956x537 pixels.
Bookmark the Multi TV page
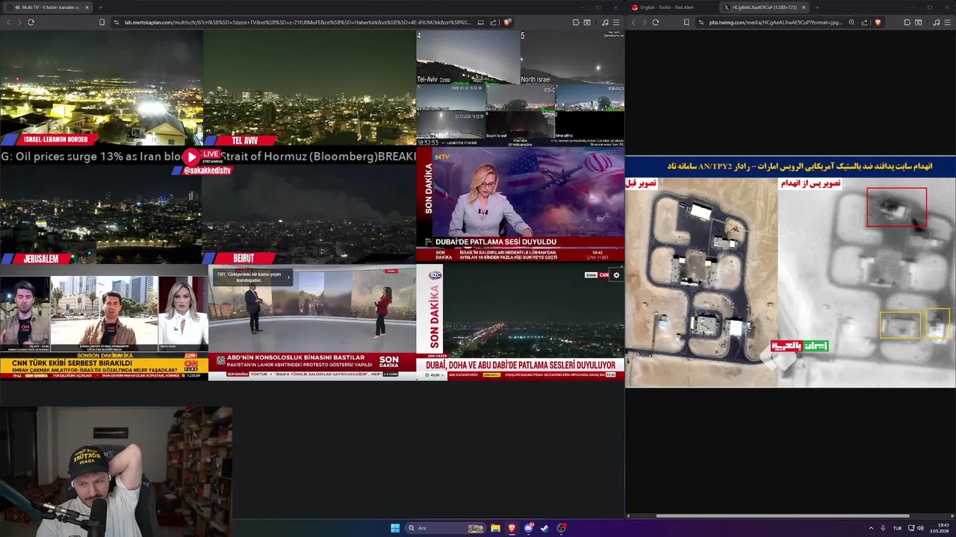click(x=102, y=22)
